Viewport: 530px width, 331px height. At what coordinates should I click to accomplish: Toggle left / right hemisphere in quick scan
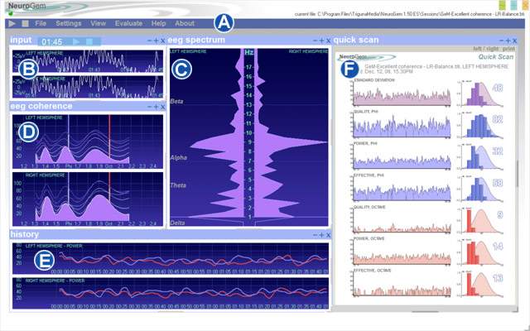tap(486, 49)
